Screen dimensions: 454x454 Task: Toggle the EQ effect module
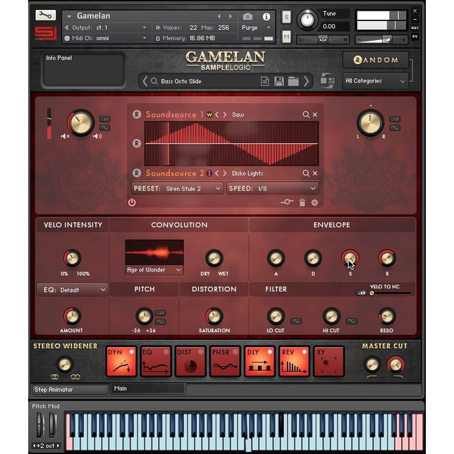click(x=156, y=362)
